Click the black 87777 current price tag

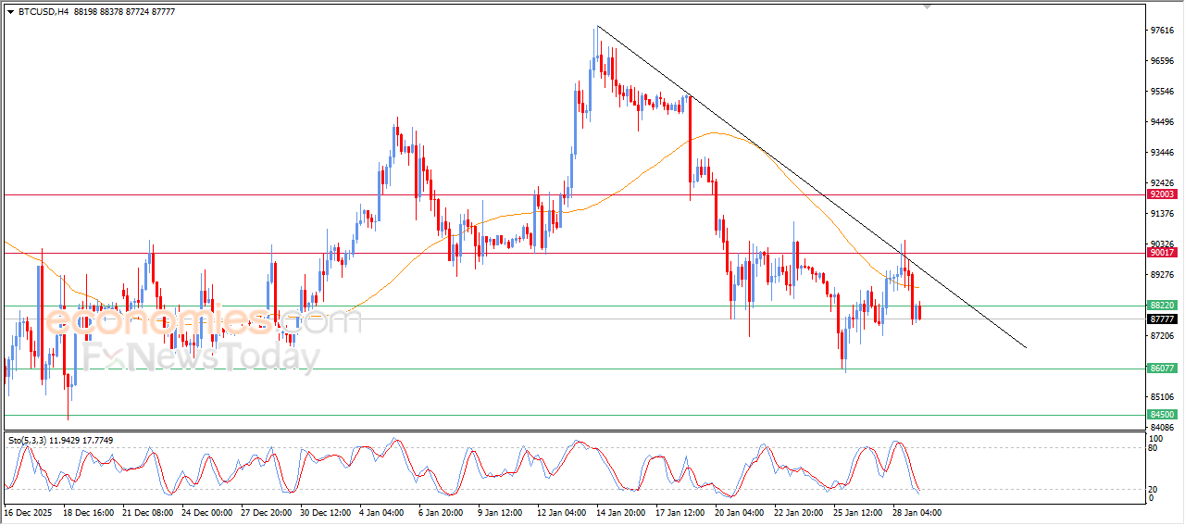click(x=1162, y=319)
